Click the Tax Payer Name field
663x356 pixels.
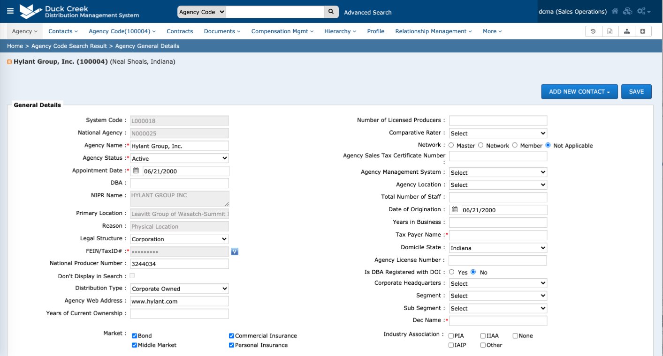tap(498, 235)
